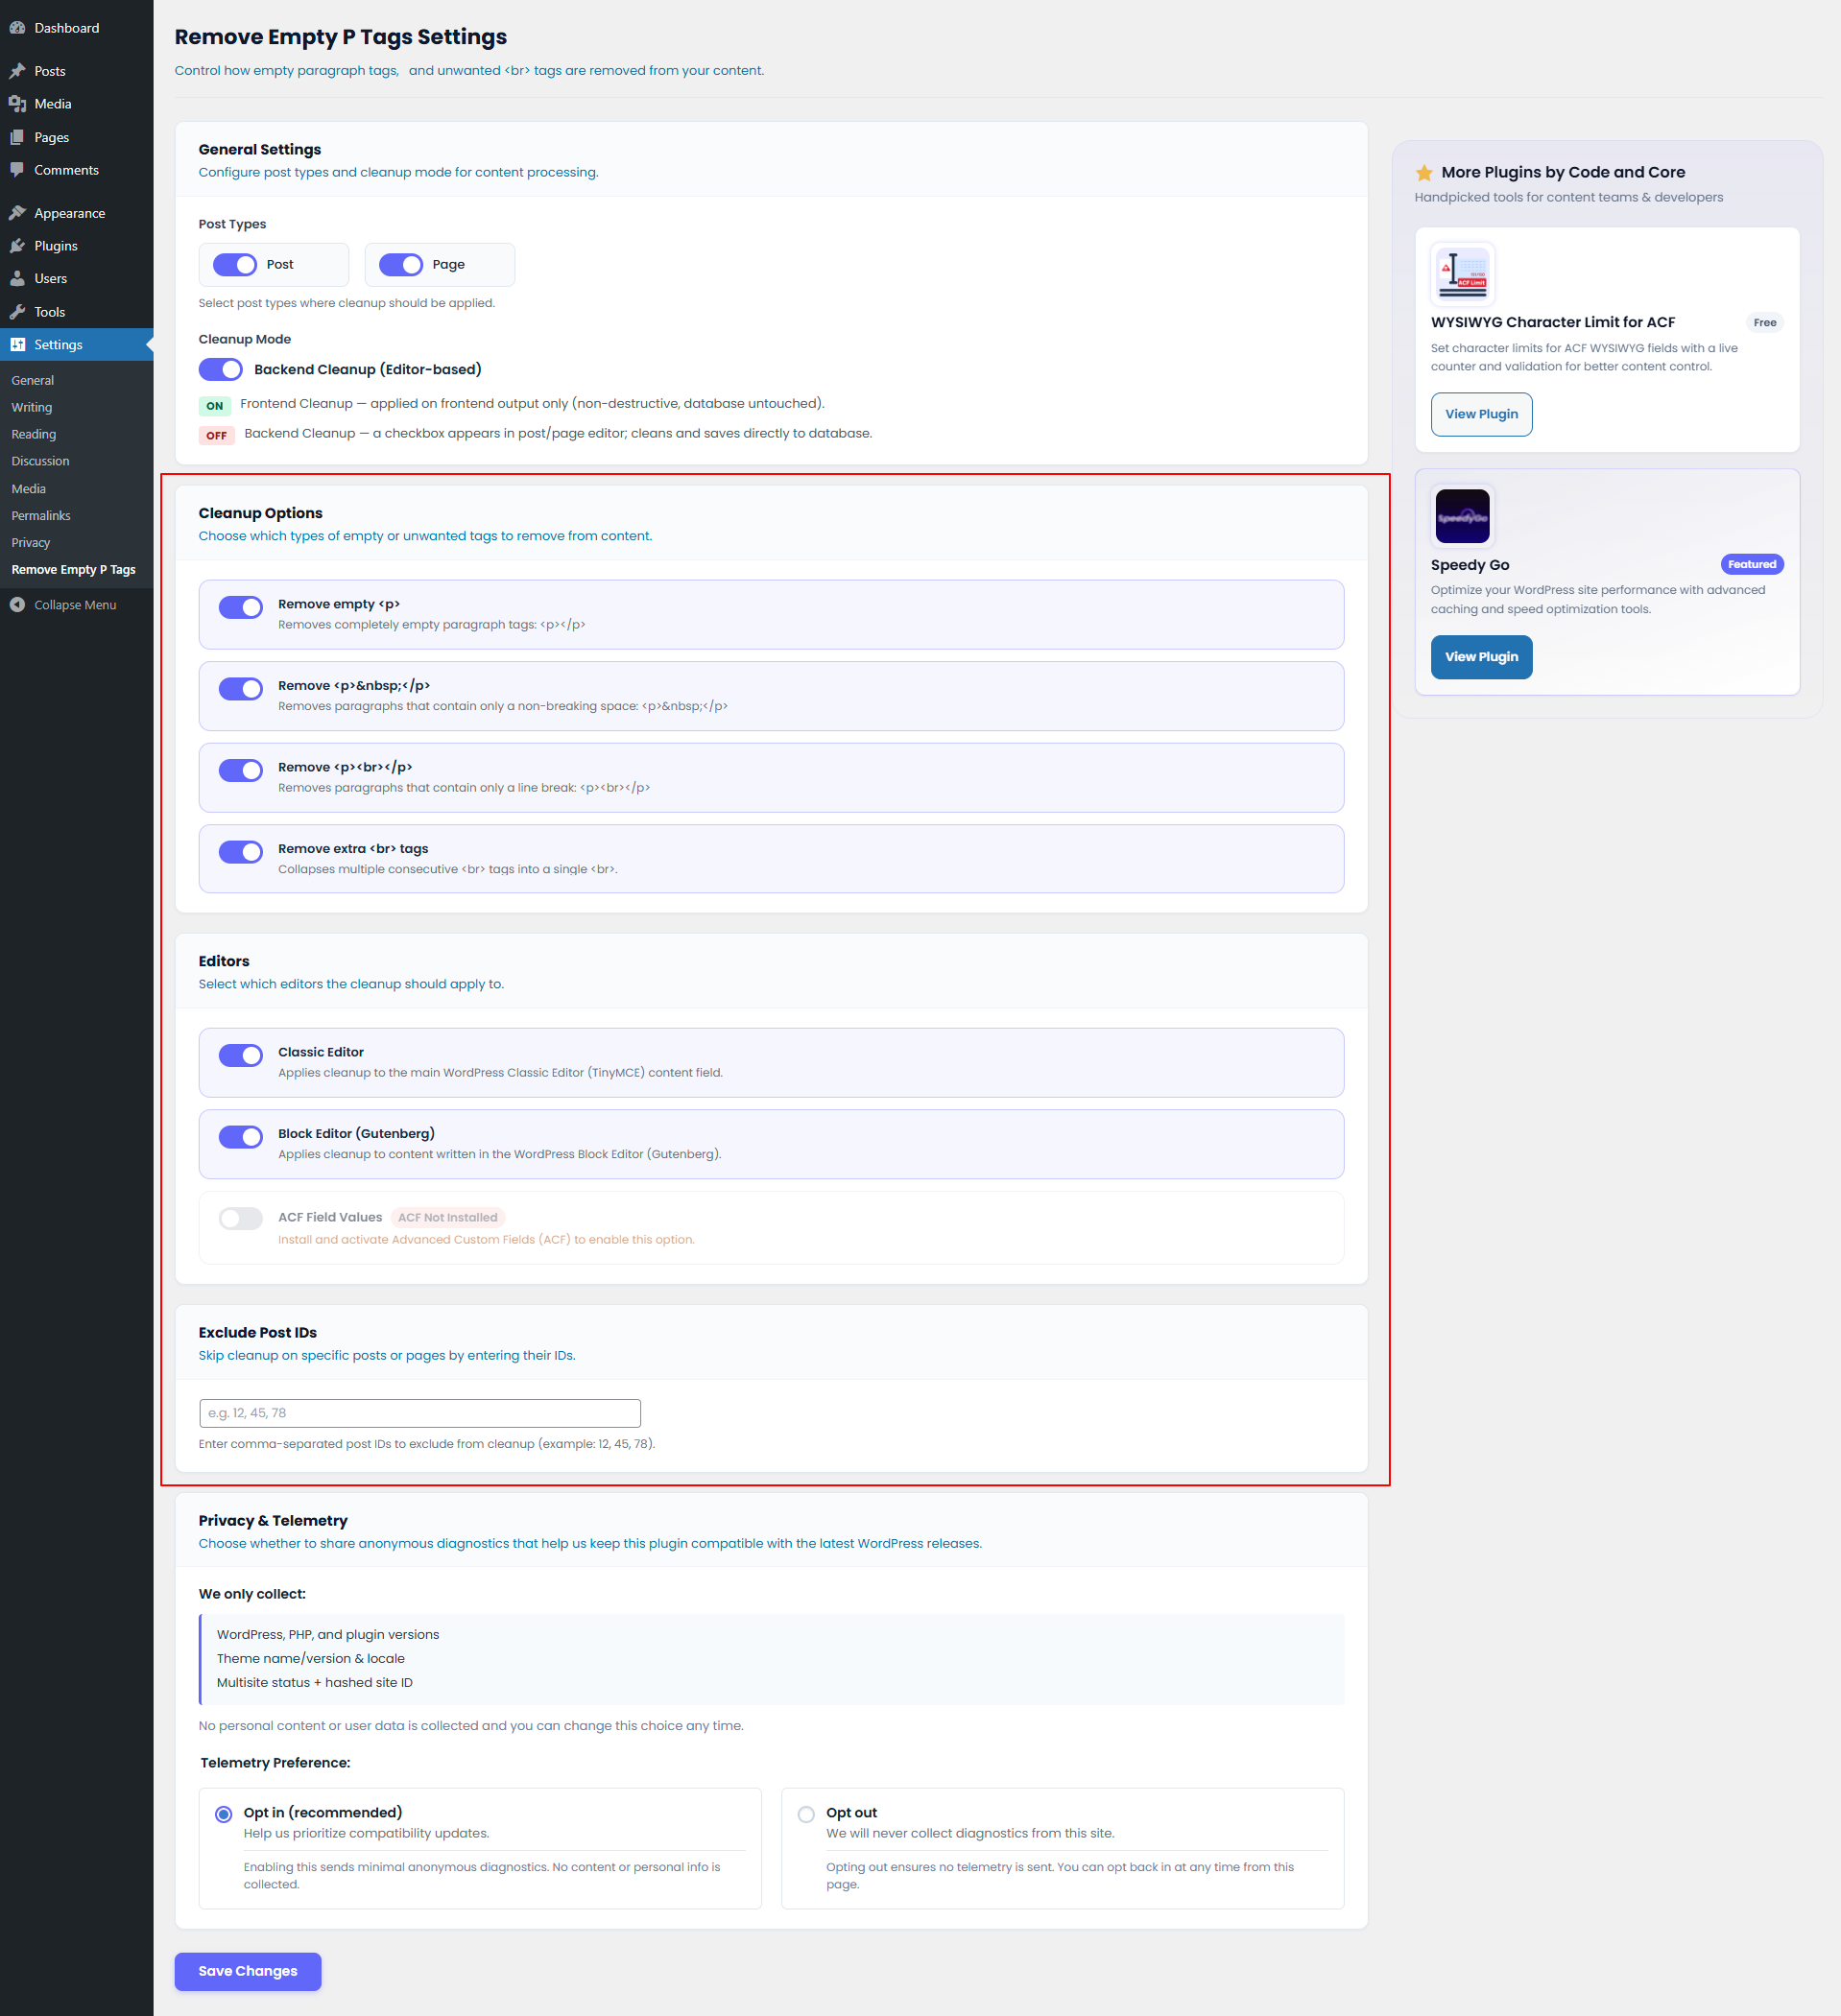1841x2016 pixels.
Task: Click the Plugins plug icon
Action: coord(17,246)
